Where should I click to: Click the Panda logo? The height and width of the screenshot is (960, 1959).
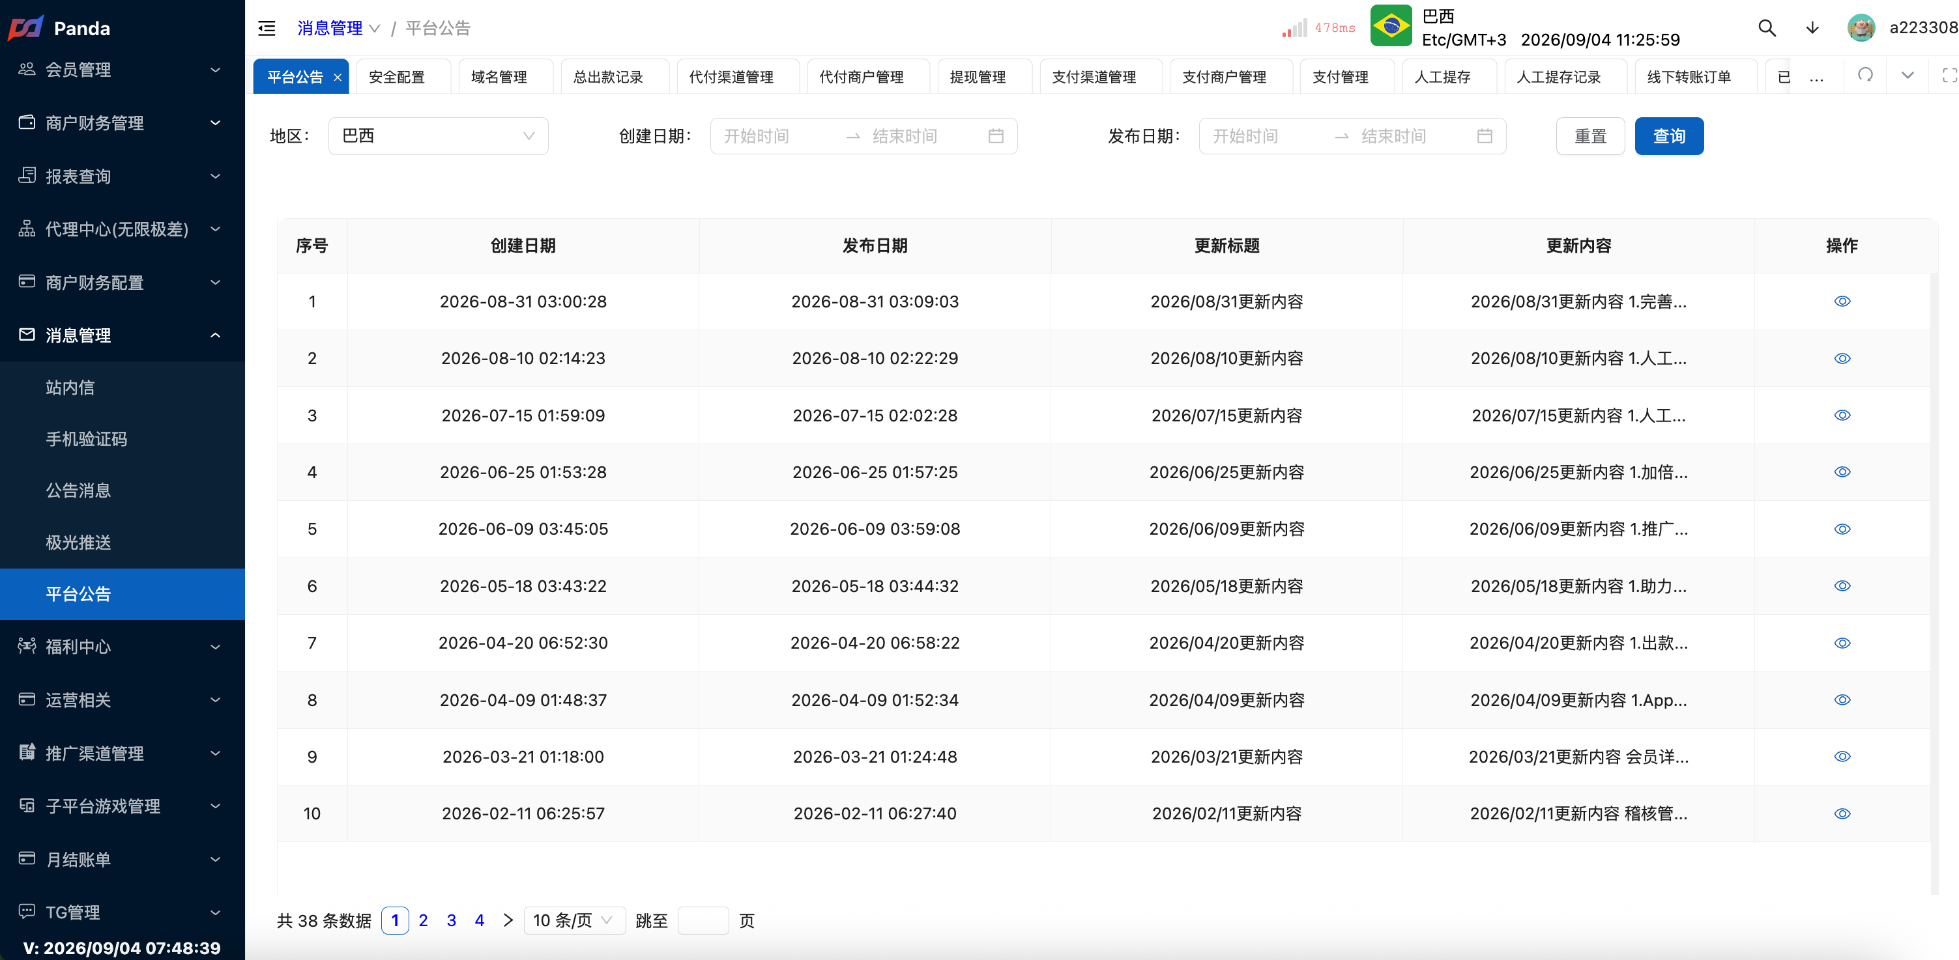click(26, 28)
